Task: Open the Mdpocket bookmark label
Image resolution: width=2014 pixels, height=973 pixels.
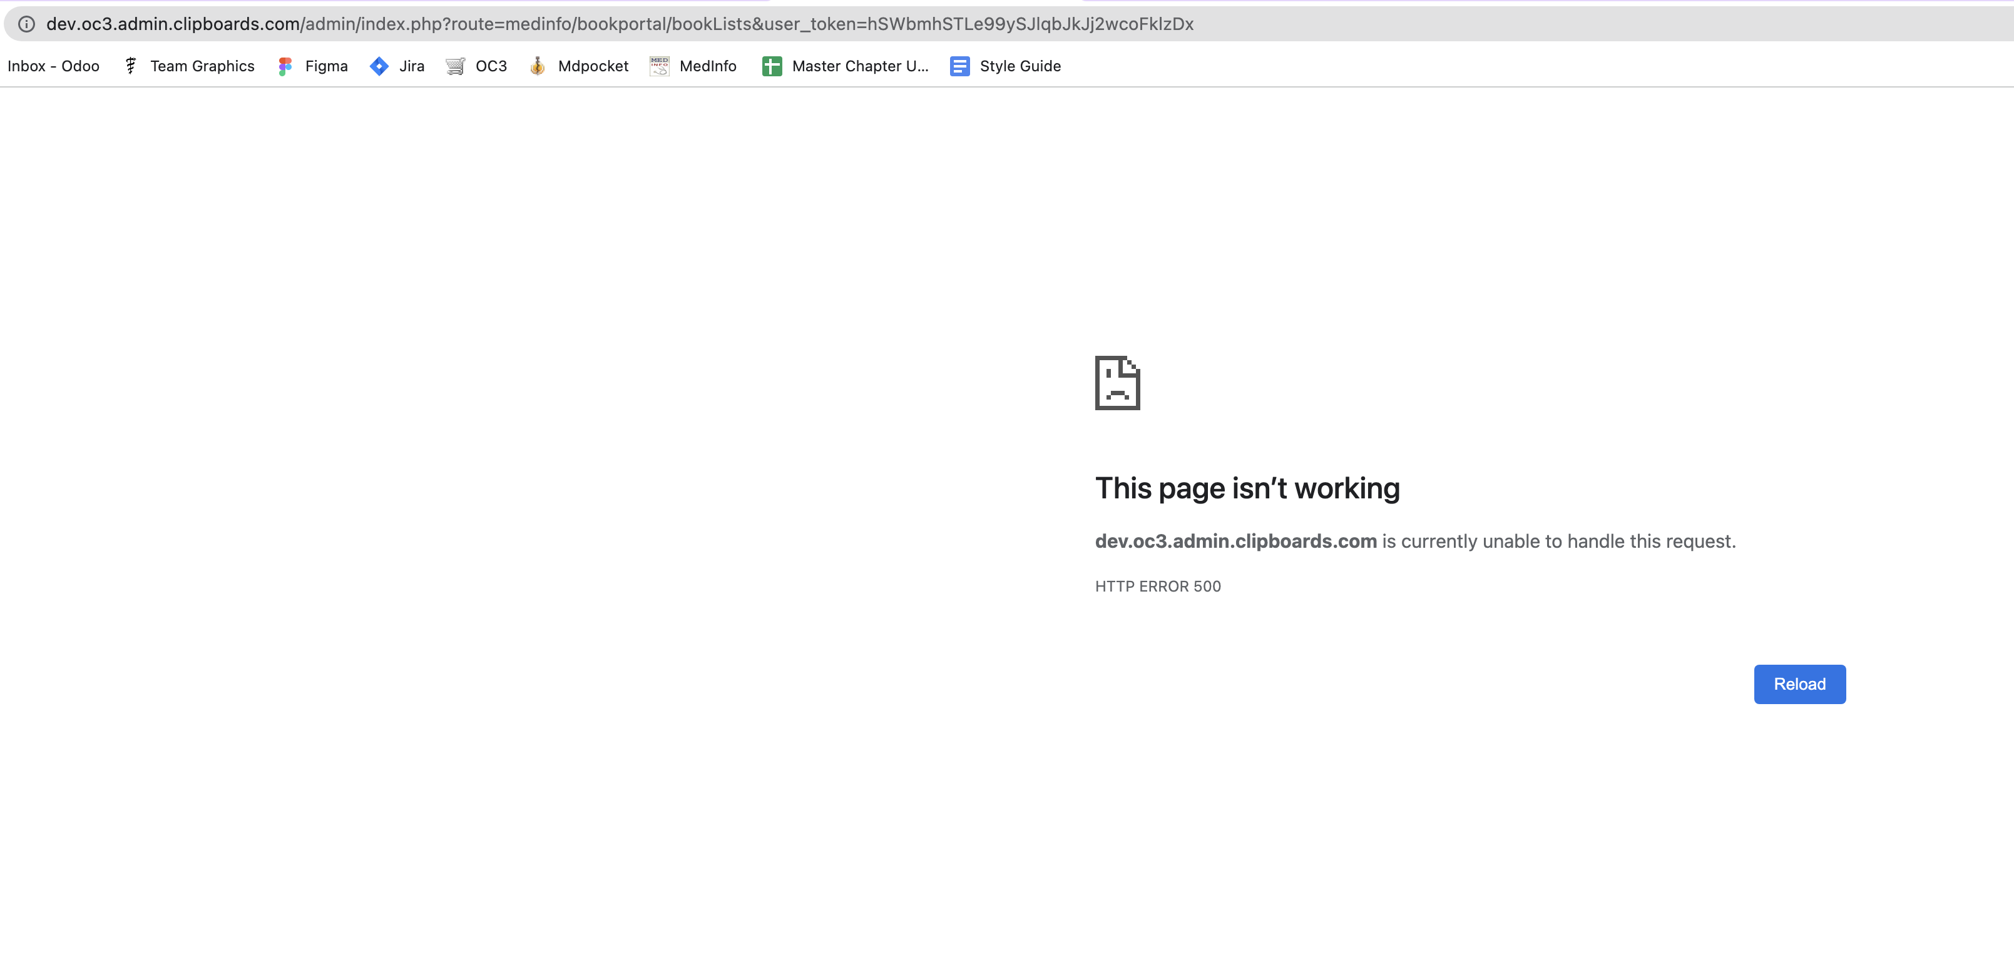Action: (593, 66)
